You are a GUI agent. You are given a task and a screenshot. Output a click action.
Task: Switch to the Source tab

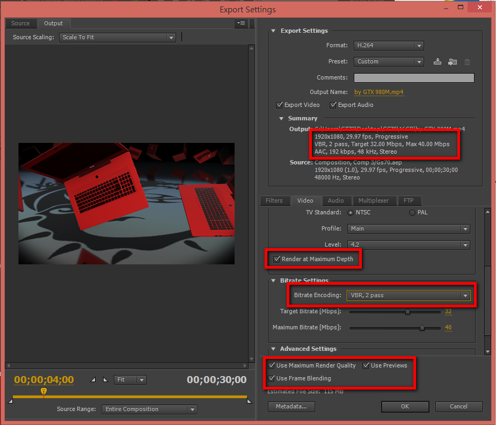20,24
